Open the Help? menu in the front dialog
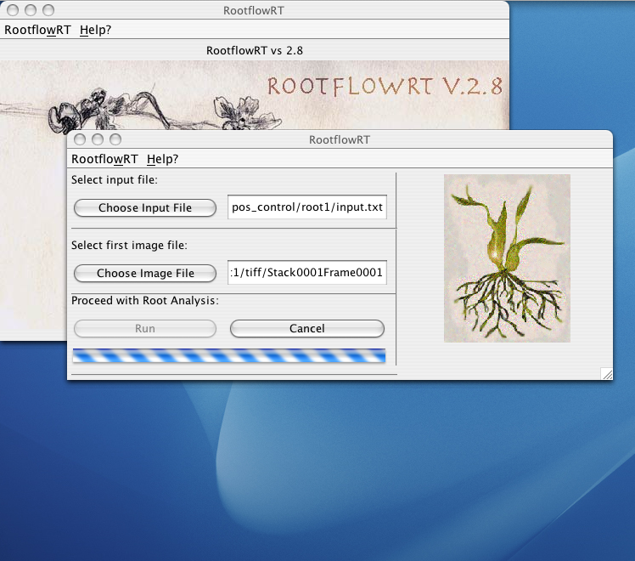The image size is (635, 561). click(x=162, y=159)
